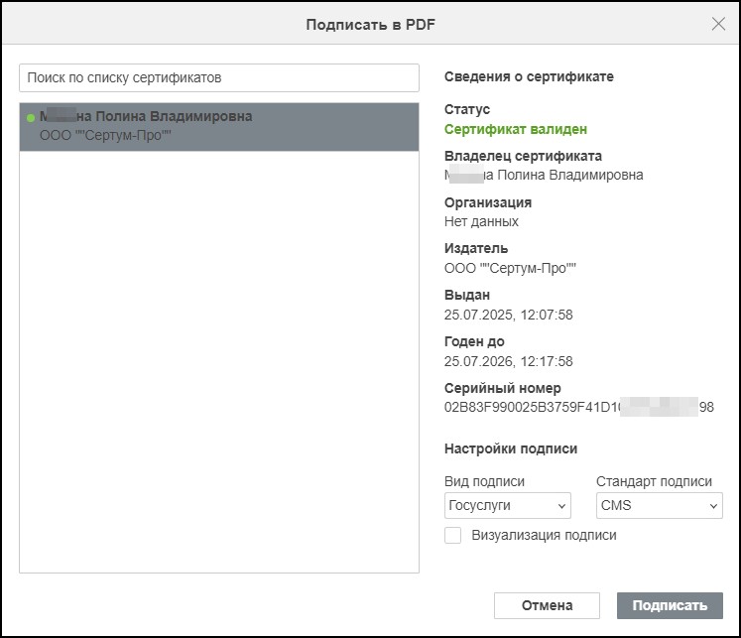Click the green status dot on certificate
Viewport: 741px width, 638px height.
coord(31,118)
